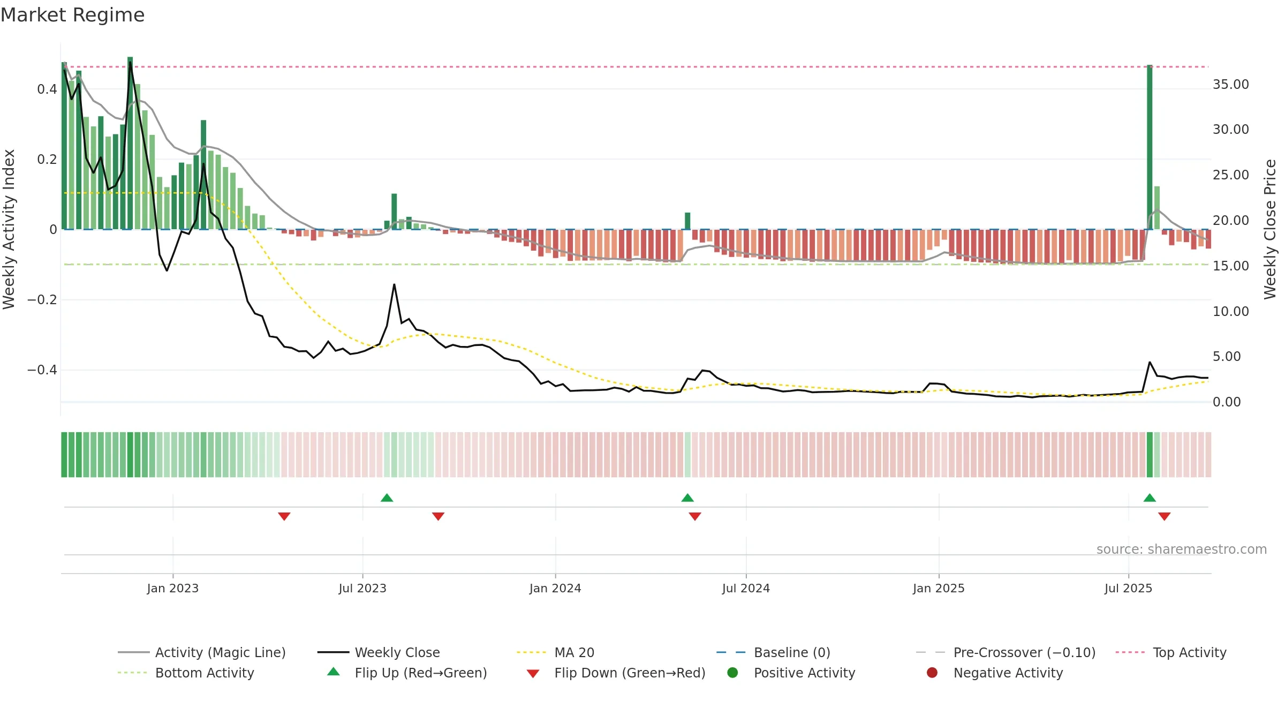This screenshot has width=1285, height=723.
Task: Click the Jul 2025 axis label
Action: pyautogui.click(x=1128, y=588)
